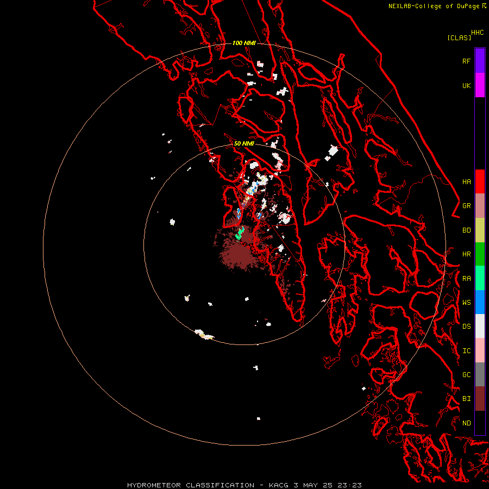Click the "WS" legend label
This screenshot has width=489, height=489.
coord(466,302)
